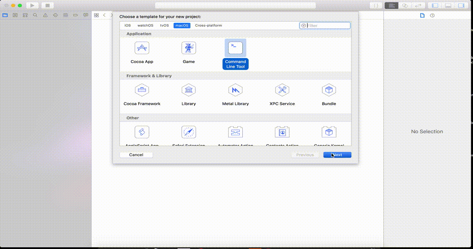The image size is (473, 249).
Task: Open the Find navigator magnifier icon
Action: [35, 15]
